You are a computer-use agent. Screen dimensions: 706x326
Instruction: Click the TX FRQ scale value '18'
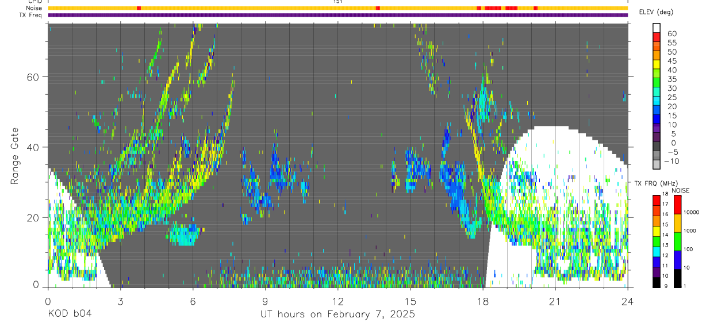[665, 194]
